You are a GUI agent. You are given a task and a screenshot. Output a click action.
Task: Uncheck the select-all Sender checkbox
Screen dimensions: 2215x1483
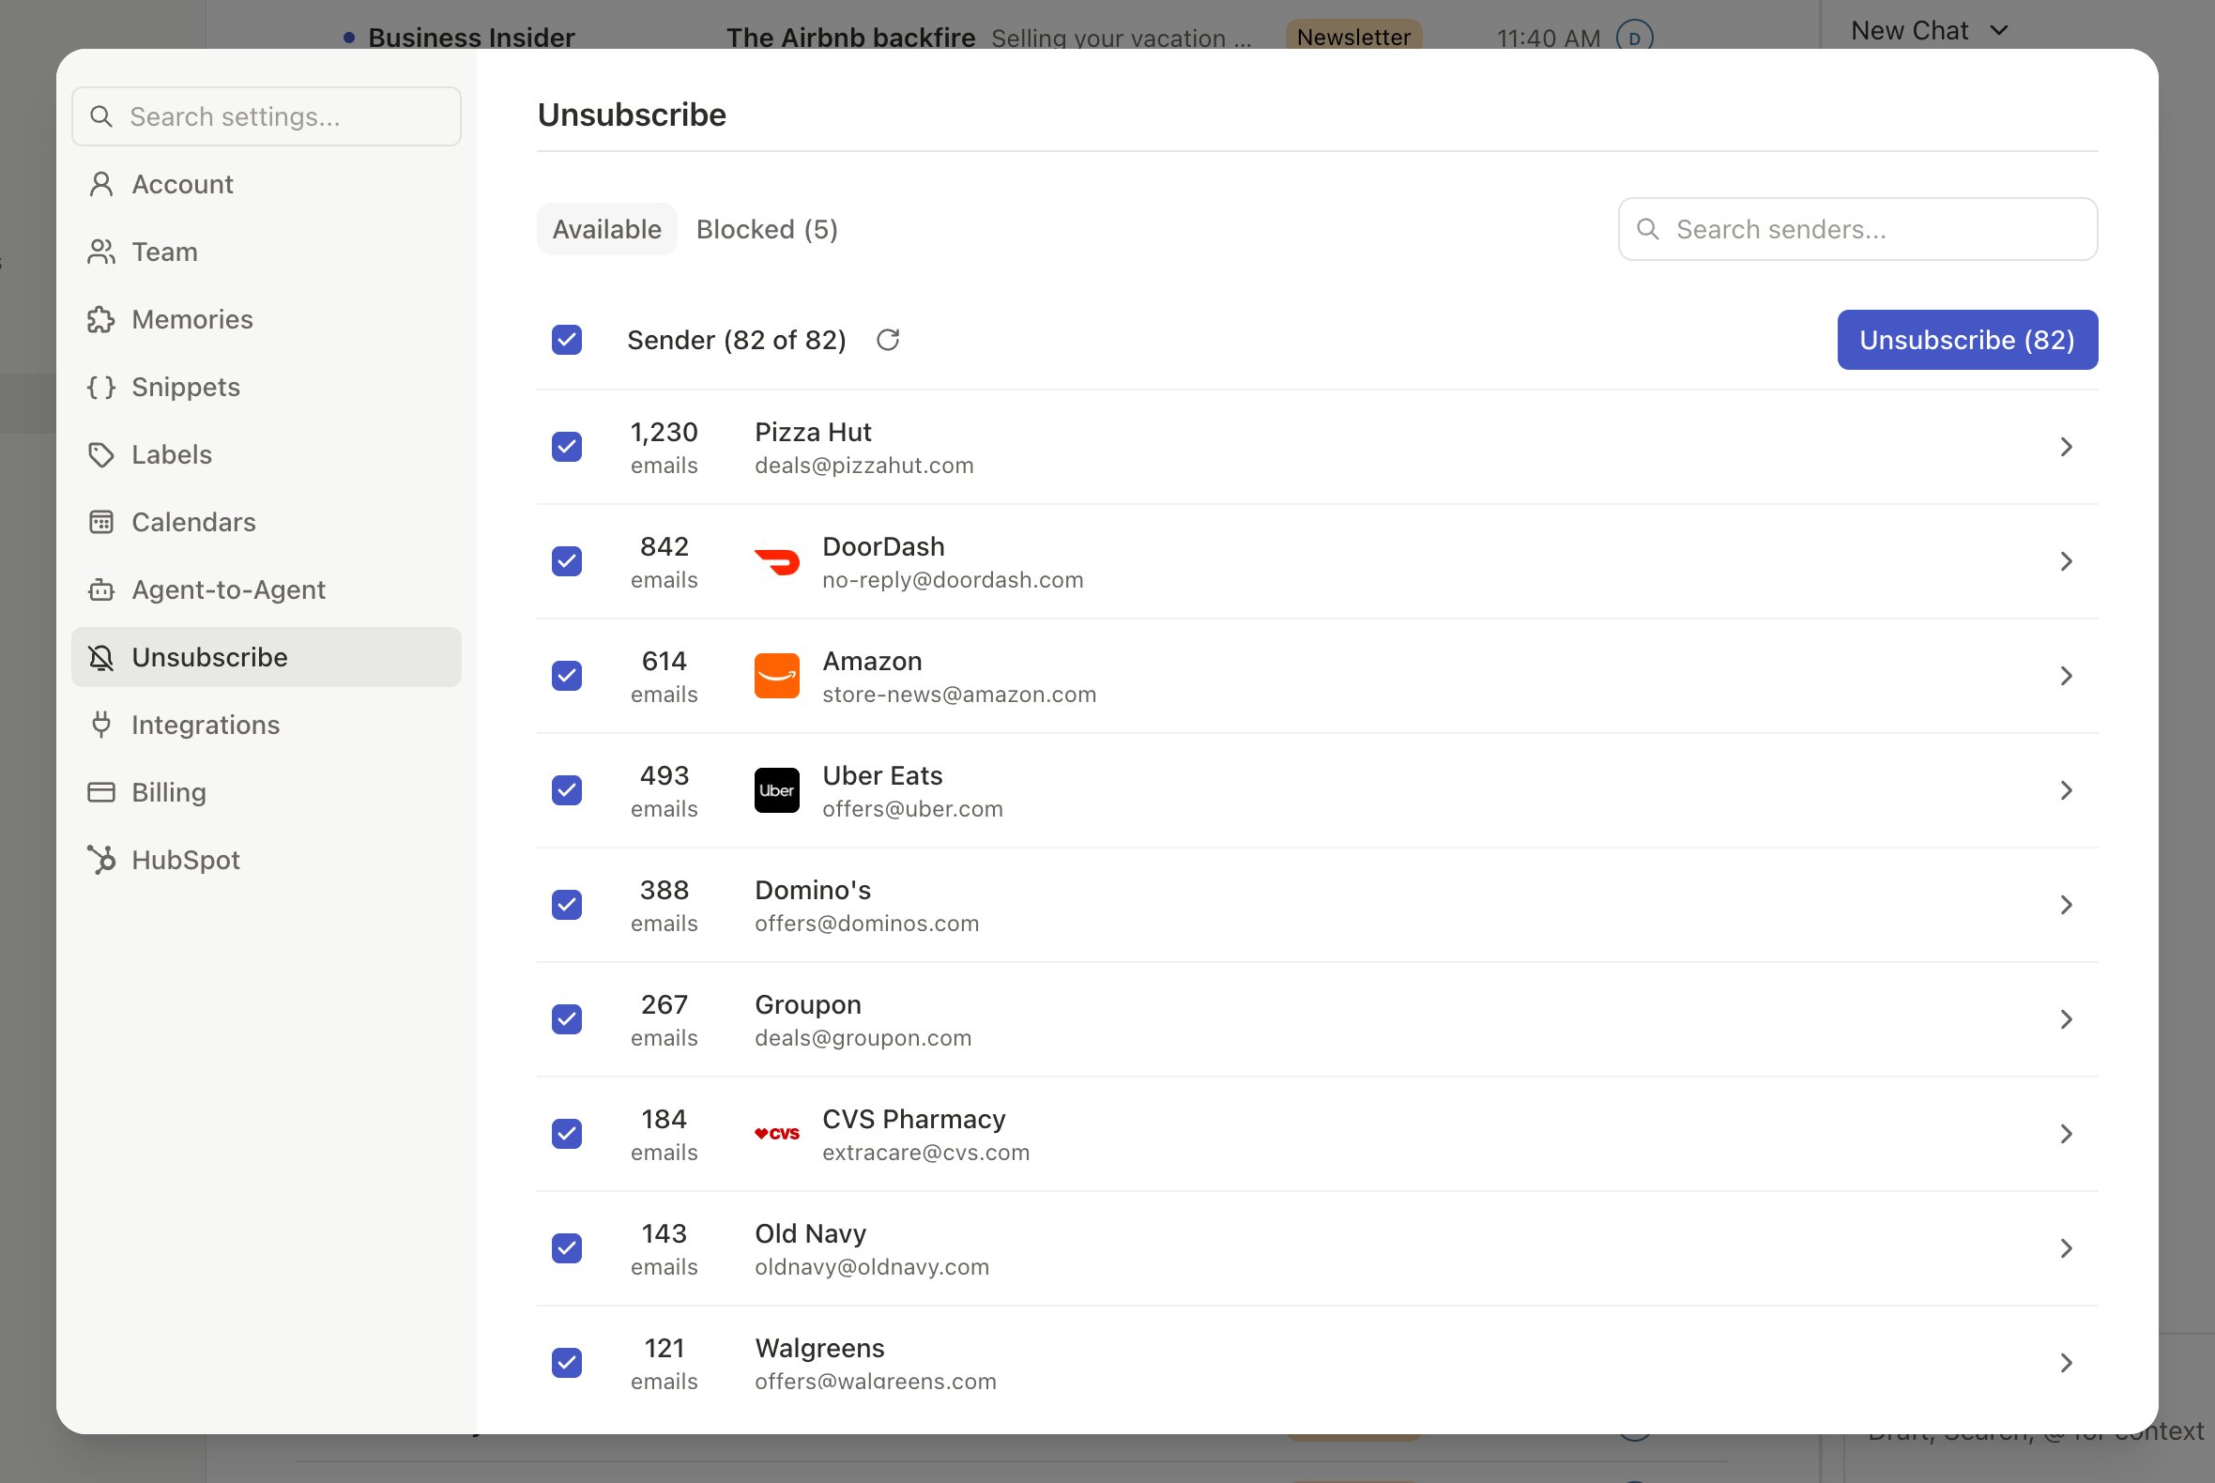coord(567,340)
